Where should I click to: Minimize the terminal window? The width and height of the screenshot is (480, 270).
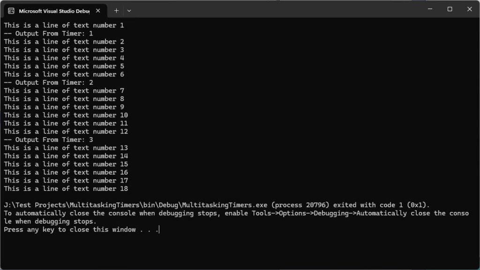429,9
